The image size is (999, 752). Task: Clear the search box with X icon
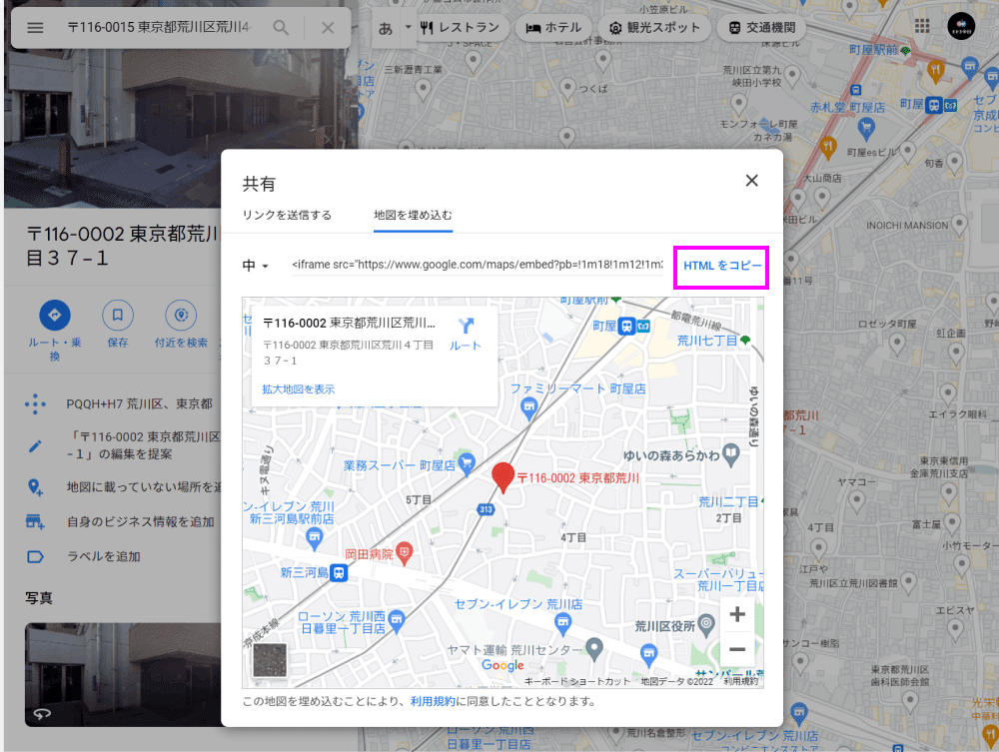(328, 28)
